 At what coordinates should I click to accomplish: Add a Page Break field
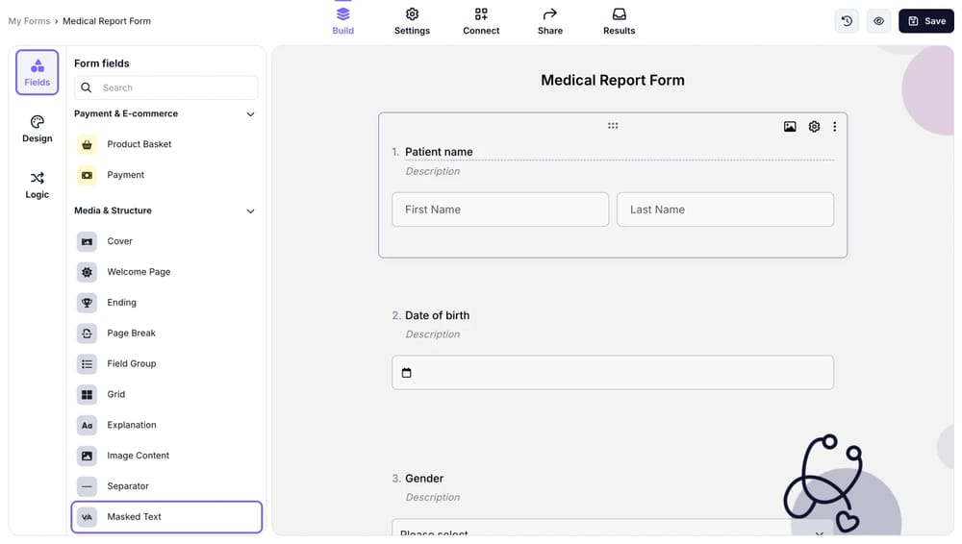pyautogui.click(x=131, y=334)
